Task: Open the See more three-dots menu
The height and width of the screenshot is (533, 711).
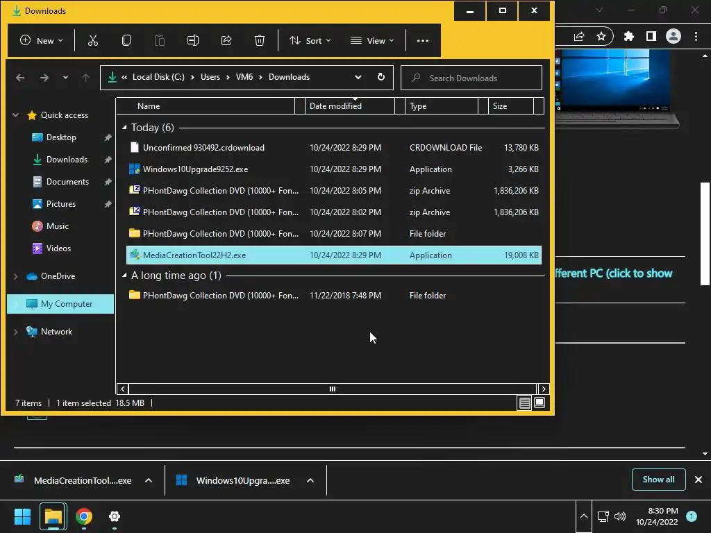Action: (x=423, y=40)
